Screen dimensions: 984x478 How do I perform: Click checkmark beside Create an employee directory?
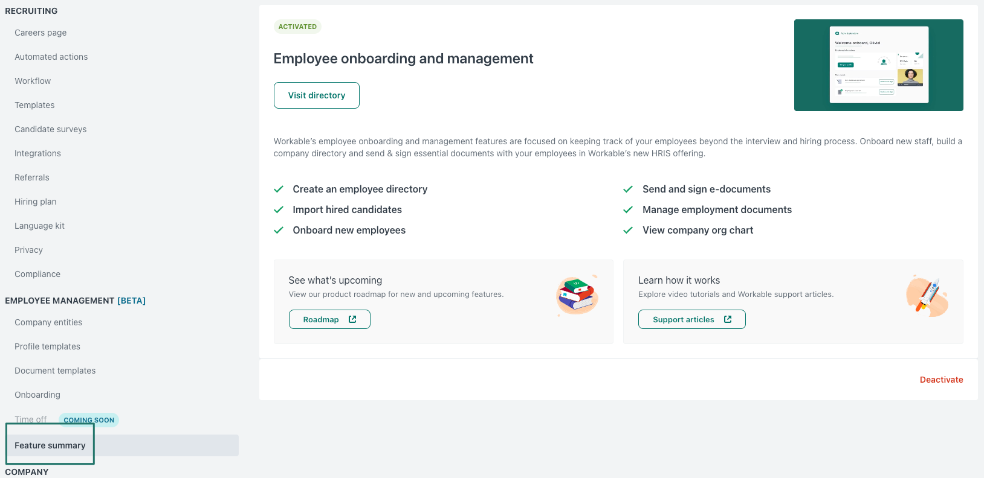(279, 189)
